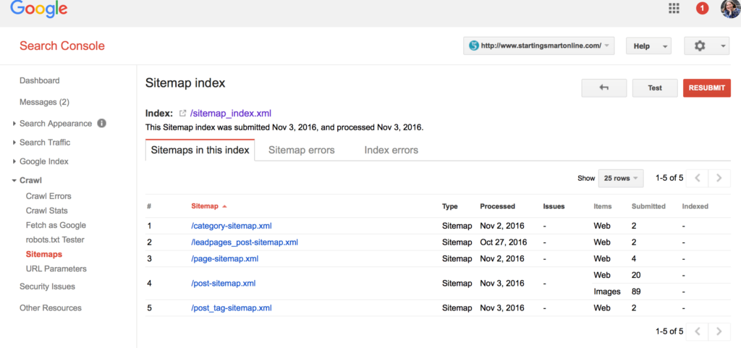Open the /post-sitemap.xml link

[x=224, y=284]
